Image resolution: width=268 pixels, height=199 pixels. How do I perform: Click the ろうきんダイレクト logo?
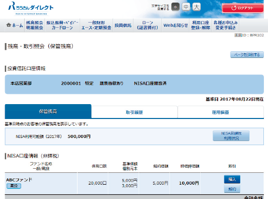(x=31, y=8)
